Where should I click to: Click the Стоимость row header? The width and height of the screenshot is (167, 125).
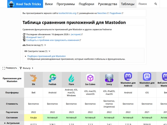(x=12, y=104)
